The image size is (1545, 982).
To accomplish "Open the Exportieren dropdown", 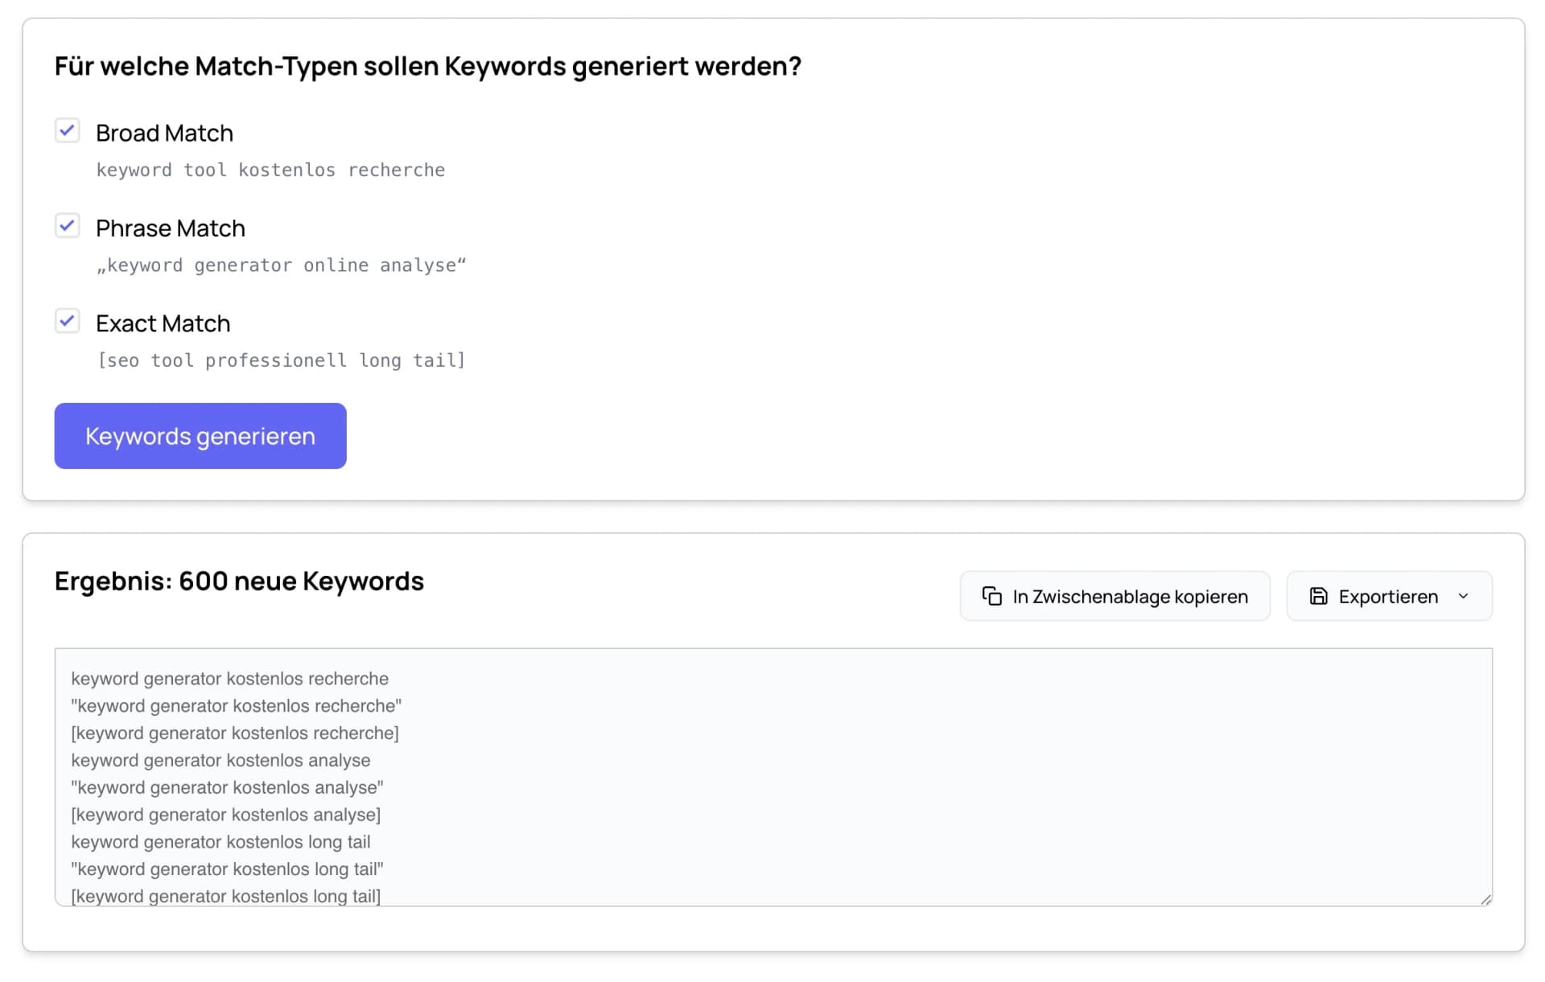I will (x=1388, y=596).
